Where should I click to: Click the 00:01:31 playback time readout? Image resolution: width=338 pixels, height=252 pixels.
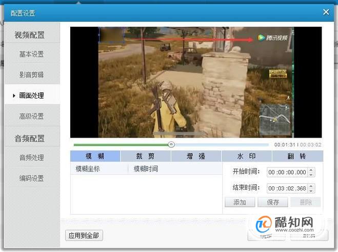point(284,145)
